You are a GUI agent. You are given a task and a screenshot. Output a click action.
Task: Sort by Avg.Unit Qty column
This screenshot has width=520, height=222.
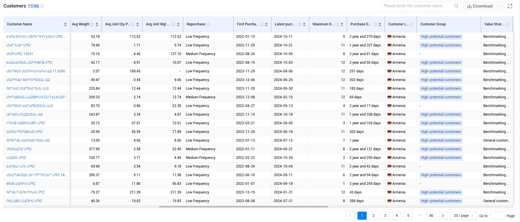(137, 24)
